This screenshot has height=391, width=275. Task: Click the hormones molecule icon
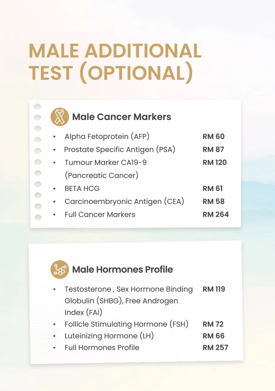coord(60,270)
